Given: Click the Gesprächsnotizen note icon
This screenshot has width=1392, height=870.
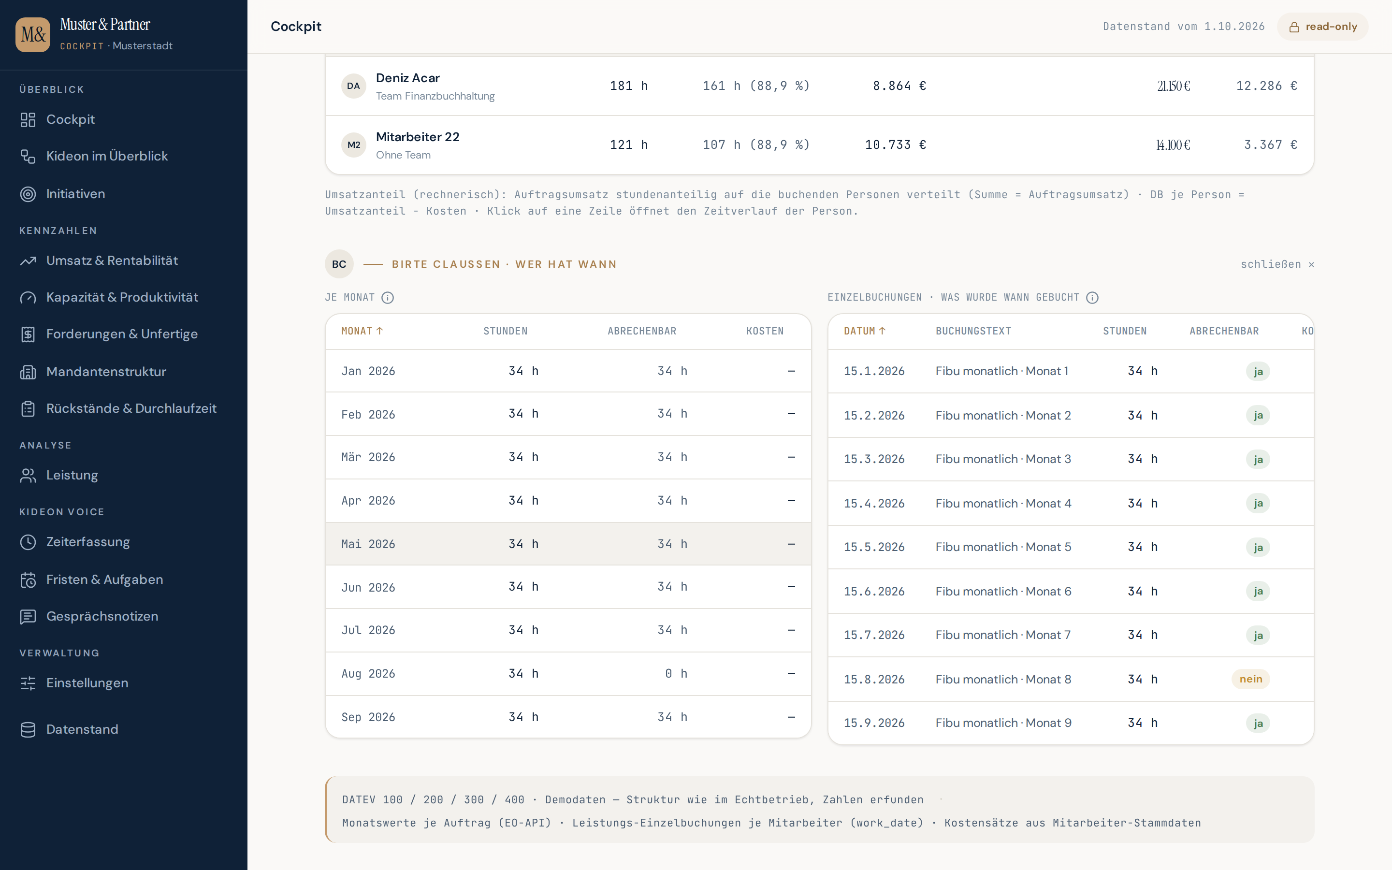Looking at the screenshot, I should [x=28, y=616].
